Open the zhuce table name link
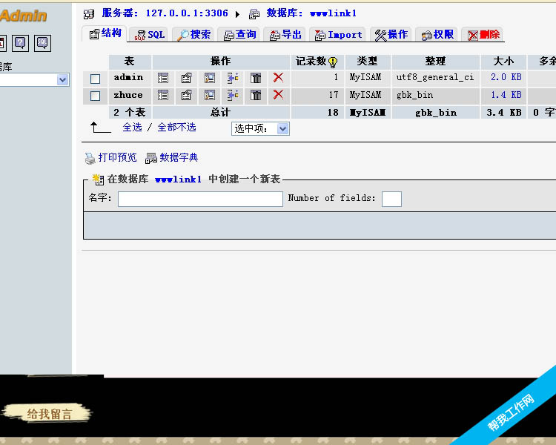Image resolution: width=556 pixels, height=445 pixels. tap(128, 95)
